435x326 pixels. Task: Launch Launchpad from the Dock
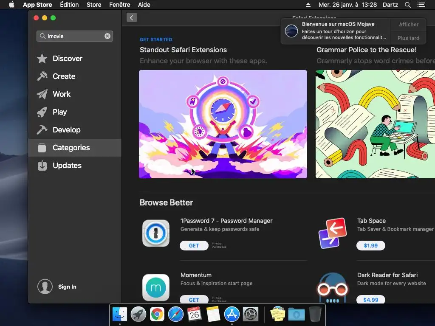[138, 315]
